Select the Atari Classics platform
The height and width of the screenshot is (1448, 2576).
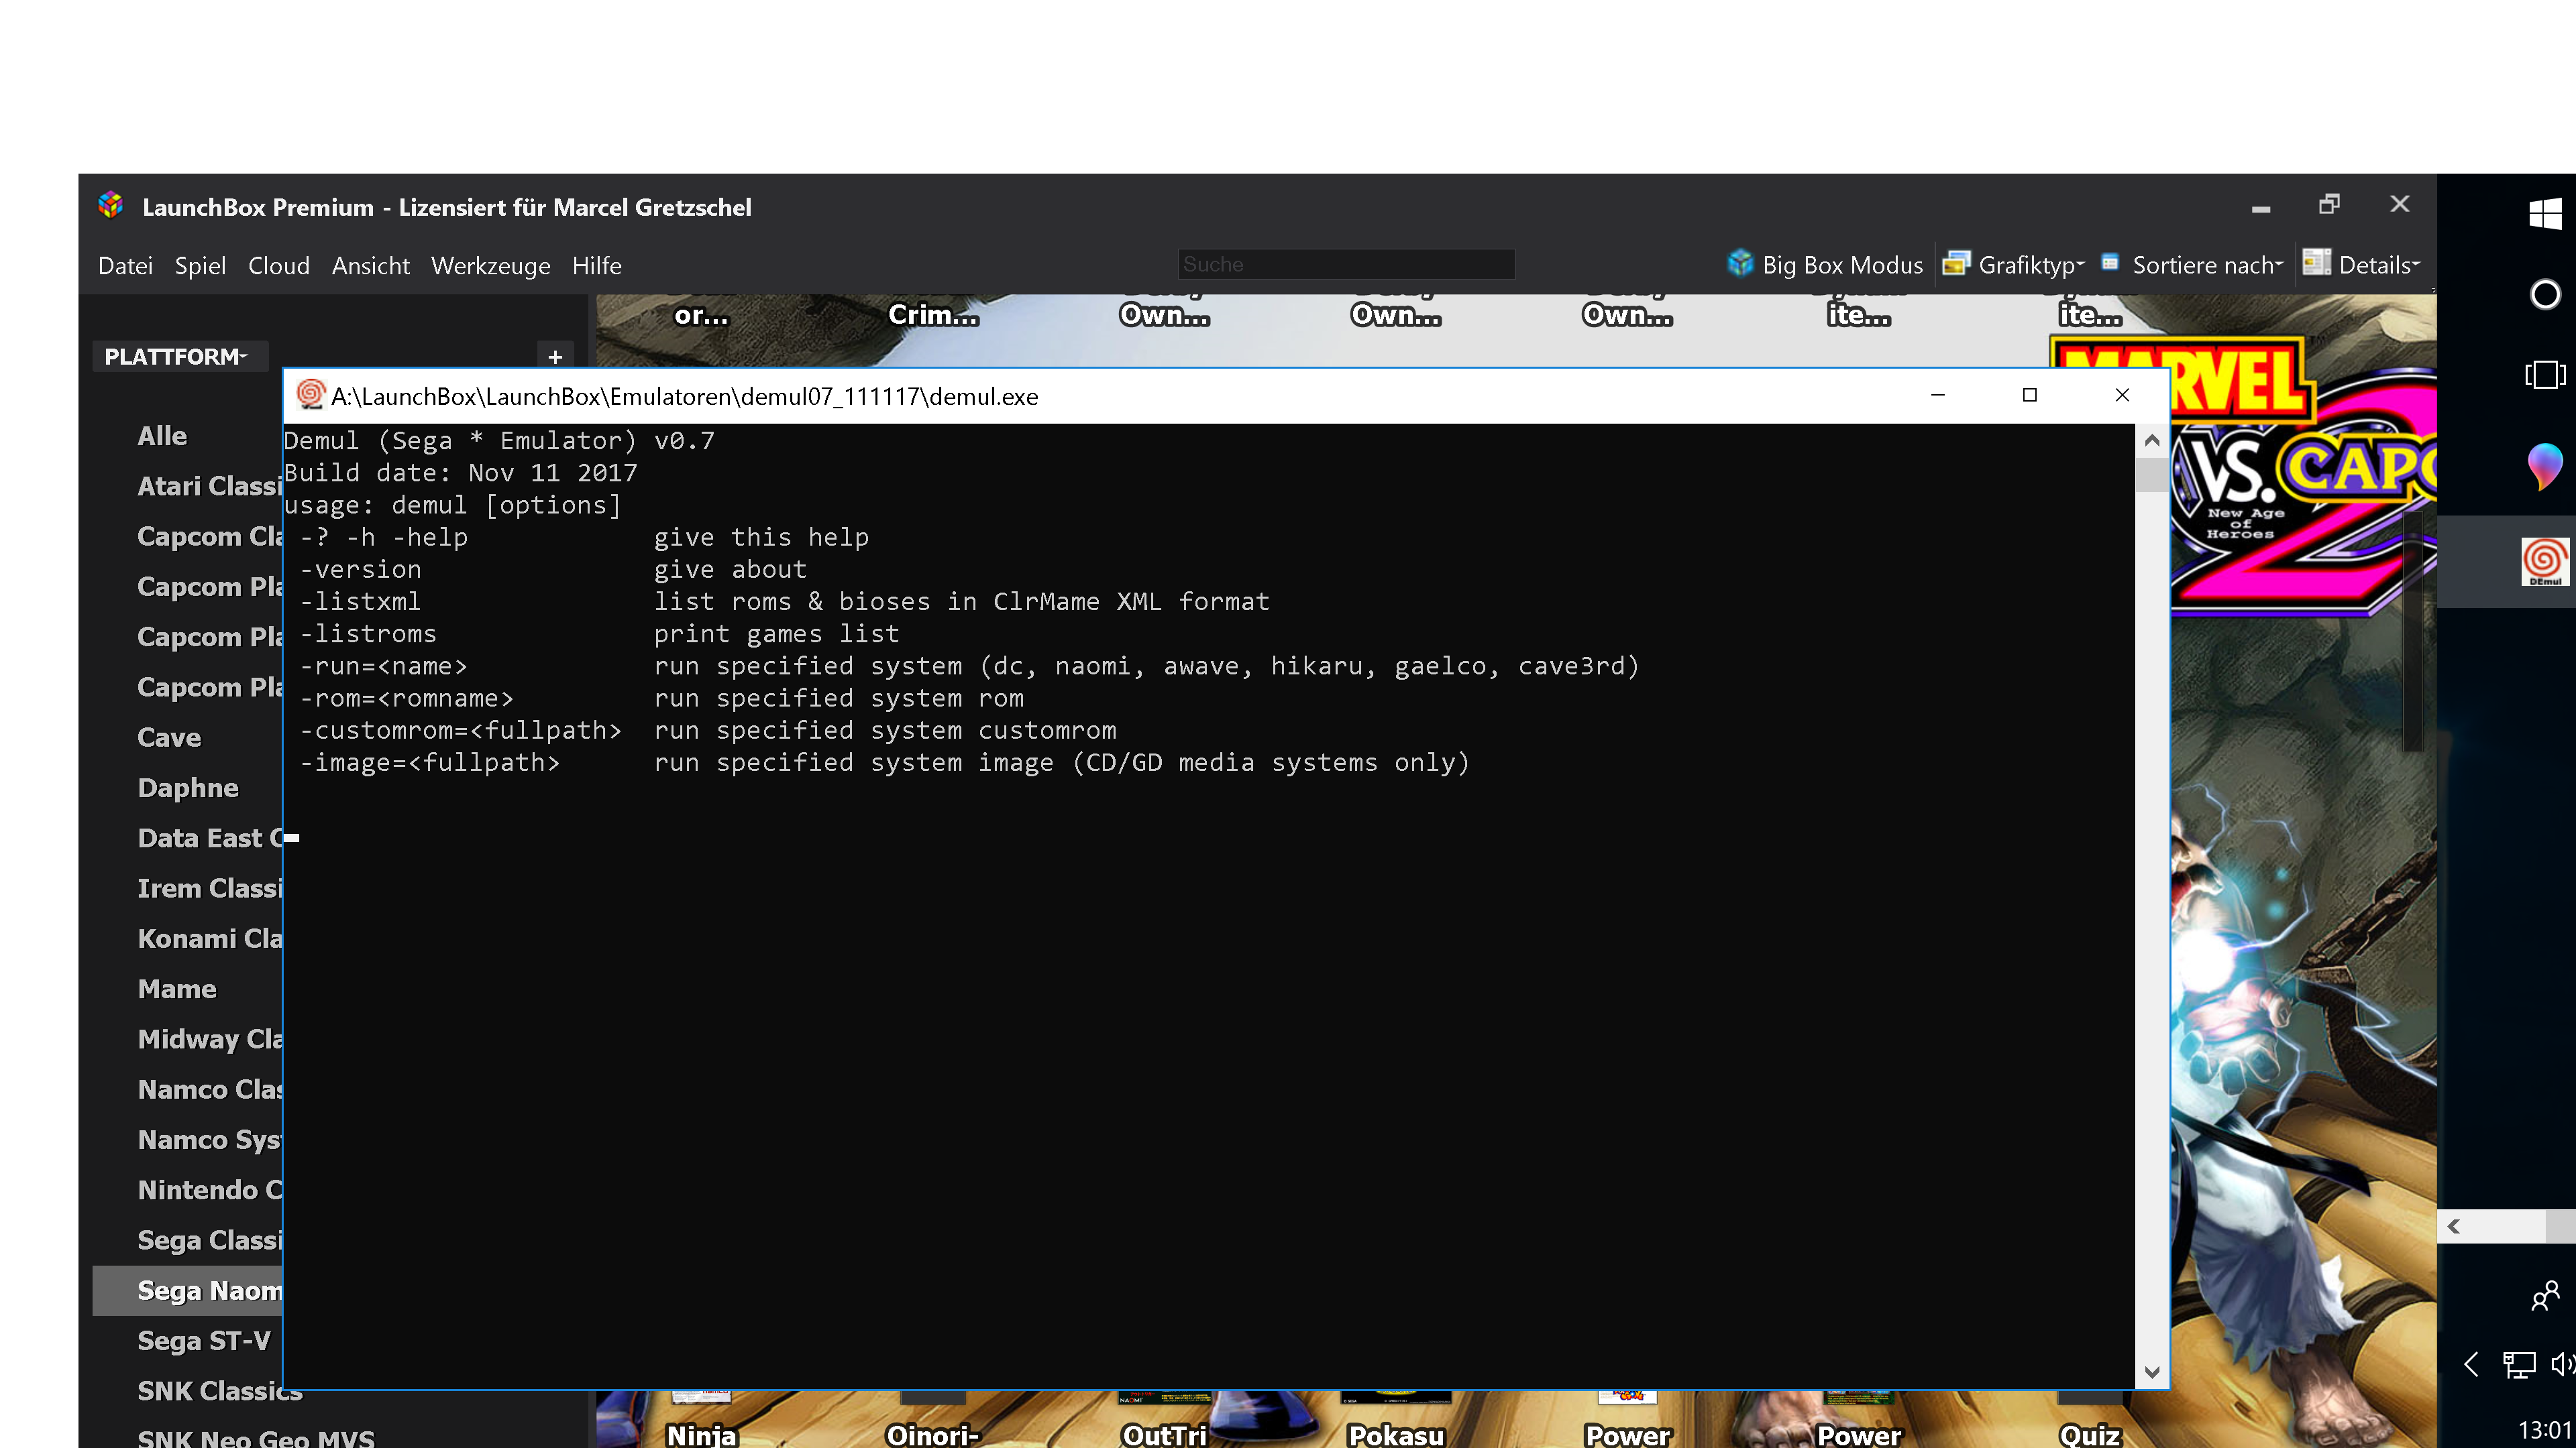pyautogui.click(x=210, y=487)
